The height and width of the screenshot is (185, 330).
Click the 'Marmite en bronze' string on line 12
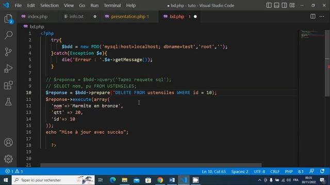click(x=96, y=106)
